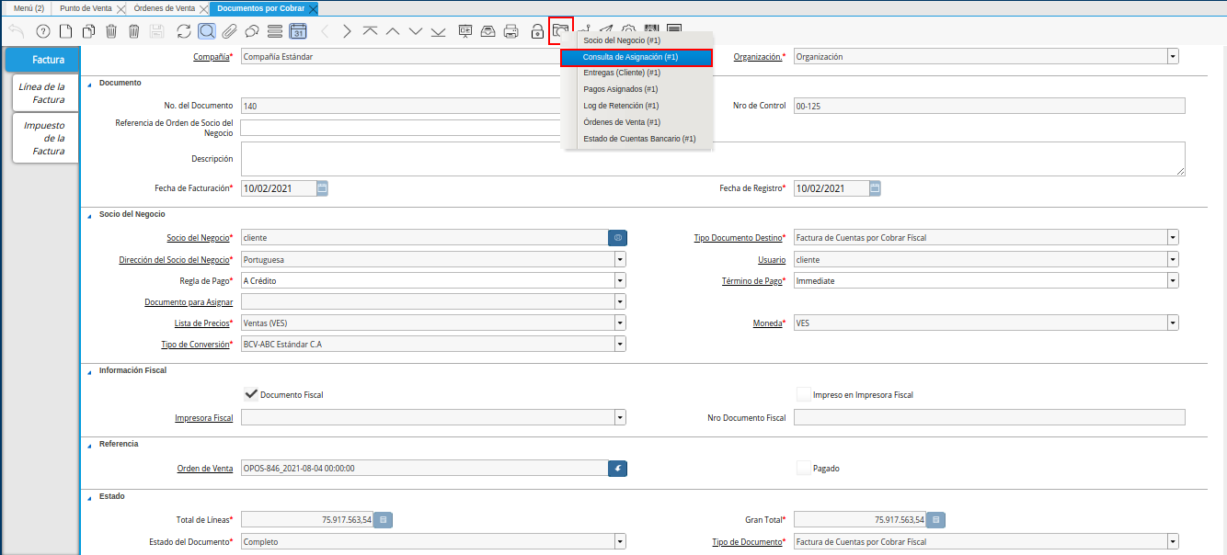Open the Moneda dropdown
1227x555 pixels.
(1173, 323)
